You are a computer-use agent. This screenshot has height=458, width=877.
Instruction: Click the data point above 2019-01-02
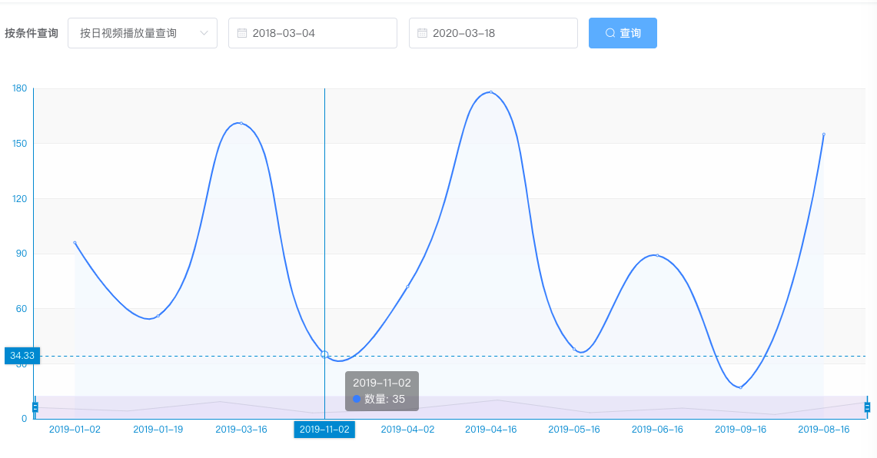click(75, 243)
